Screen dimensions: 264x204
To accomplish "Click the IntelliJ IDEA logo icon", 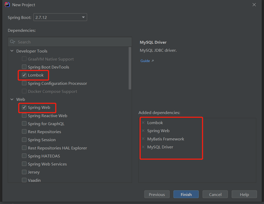I will tap(7, 5).
